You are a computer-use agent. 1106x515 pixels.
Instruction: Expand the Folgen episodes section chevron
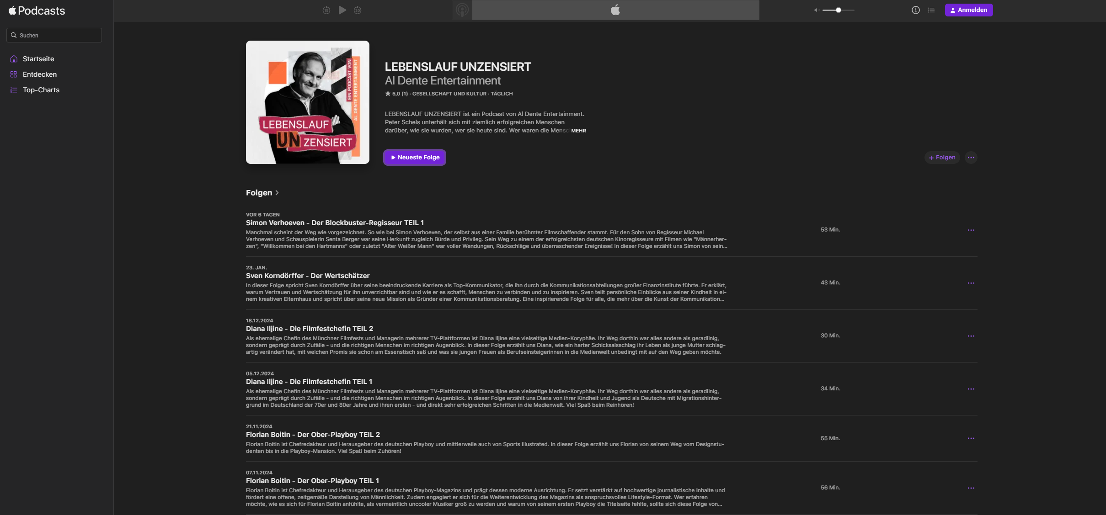pyautogui.click(x=277, y=193)
